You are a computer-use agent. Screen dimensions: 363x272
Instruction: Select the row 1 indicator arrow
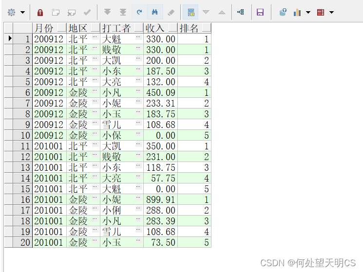pyautogui.click(x=9, y=39)
